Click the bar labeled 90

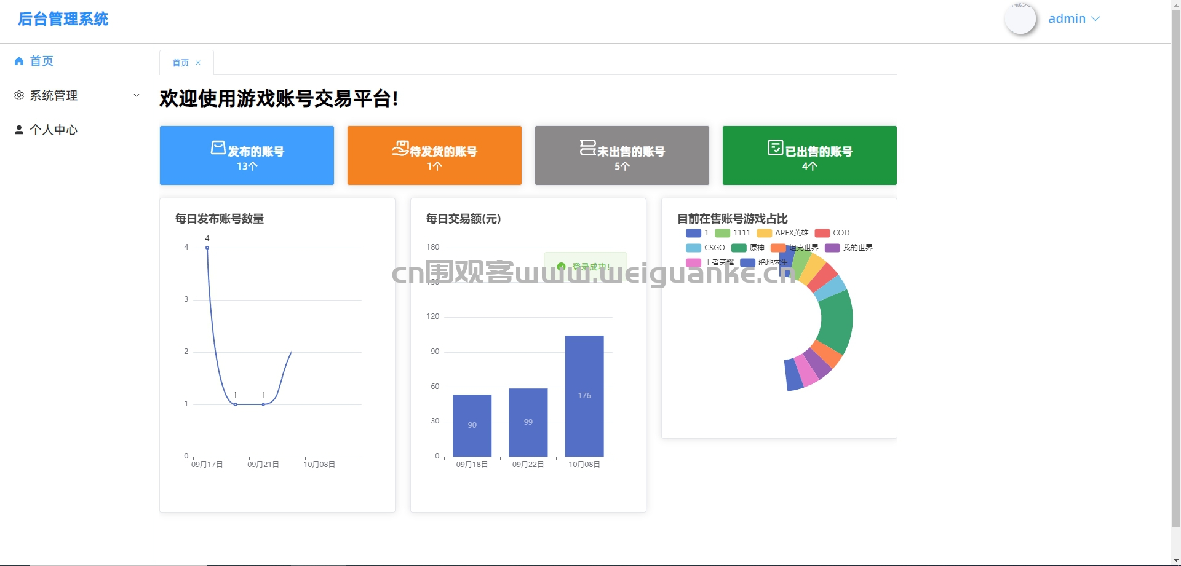[x=472, y=425]
